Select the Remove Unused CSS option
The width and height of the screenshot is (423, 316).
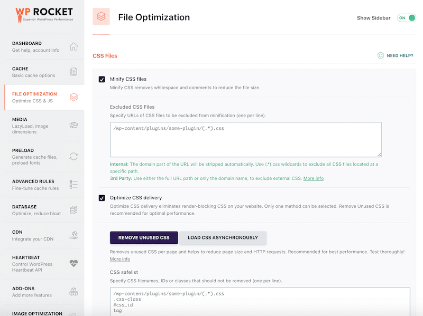(x=144, y=238)
